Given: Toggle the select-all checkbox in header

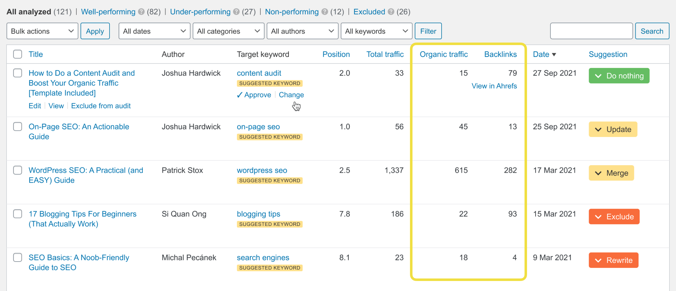Looking at the screenshot, I should (x=18, y=54).
